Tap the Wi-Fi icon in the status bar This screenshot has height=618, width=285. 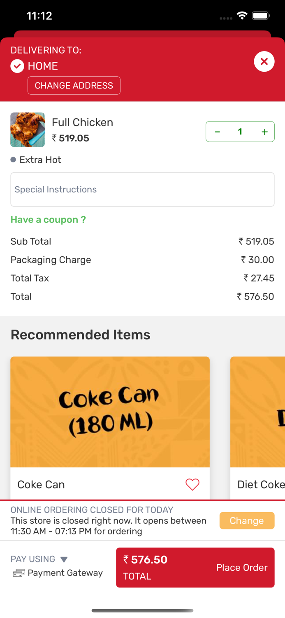(x=242, y=15)
